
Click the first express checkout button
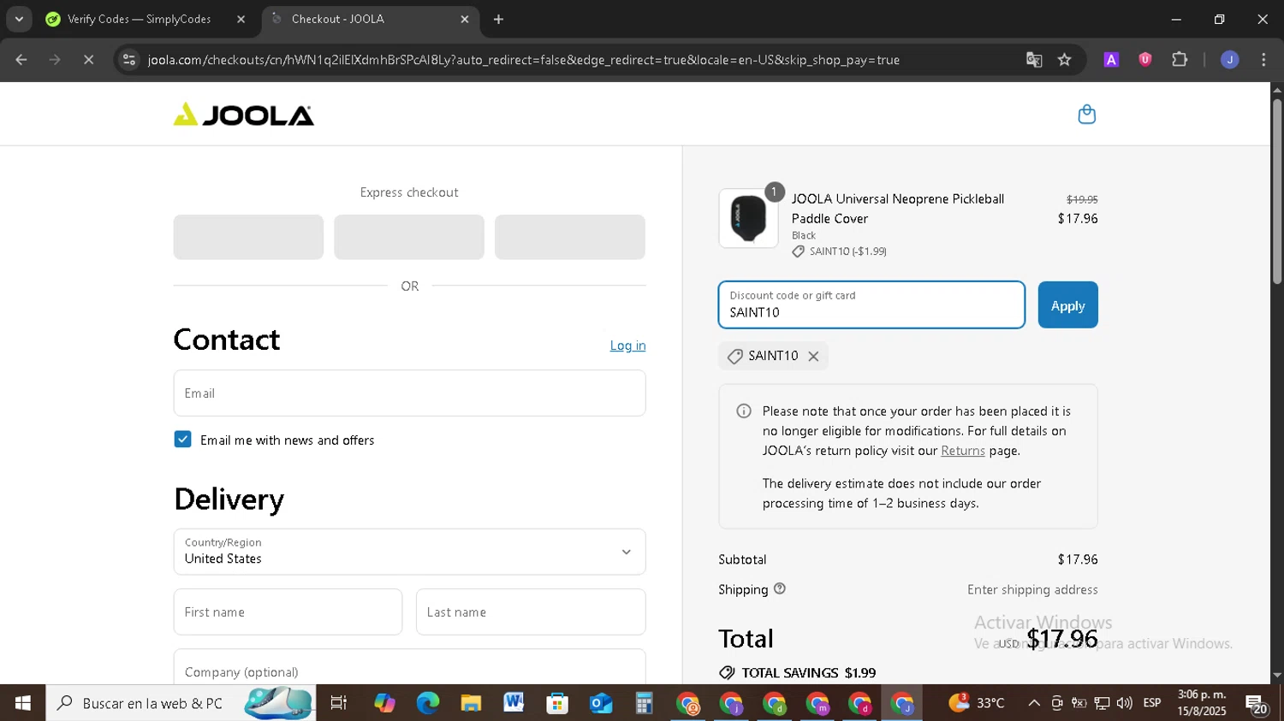[x=248, y=237]
